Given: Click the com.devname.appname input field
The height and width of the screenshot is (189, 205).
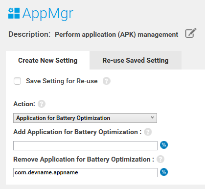Looking at the screenshot, I should [x=85, y=172].
